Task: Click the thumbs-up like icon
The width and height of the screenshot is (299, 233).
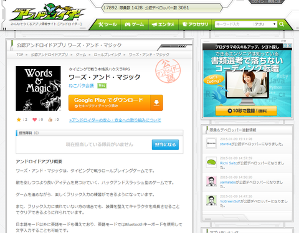Action: click(x=50, y=120)
